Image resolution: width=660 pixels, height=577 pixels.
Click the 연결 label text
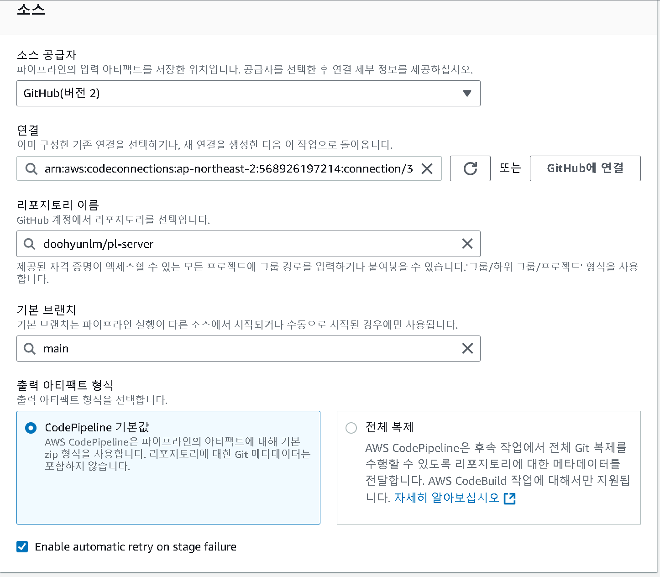tap(28, 130)
